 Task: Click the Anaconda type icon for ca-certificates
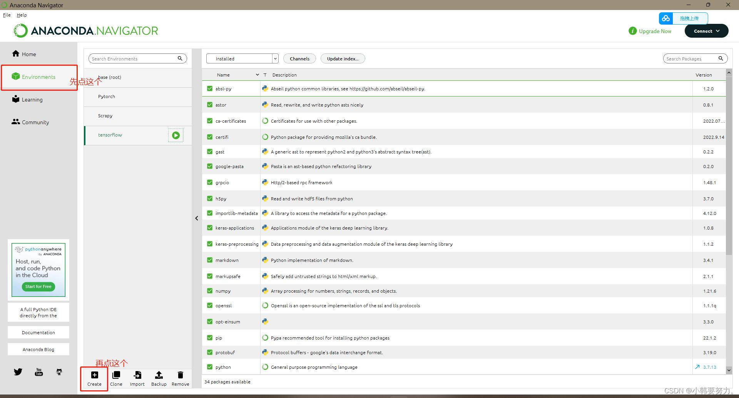(x=265, y=121)
